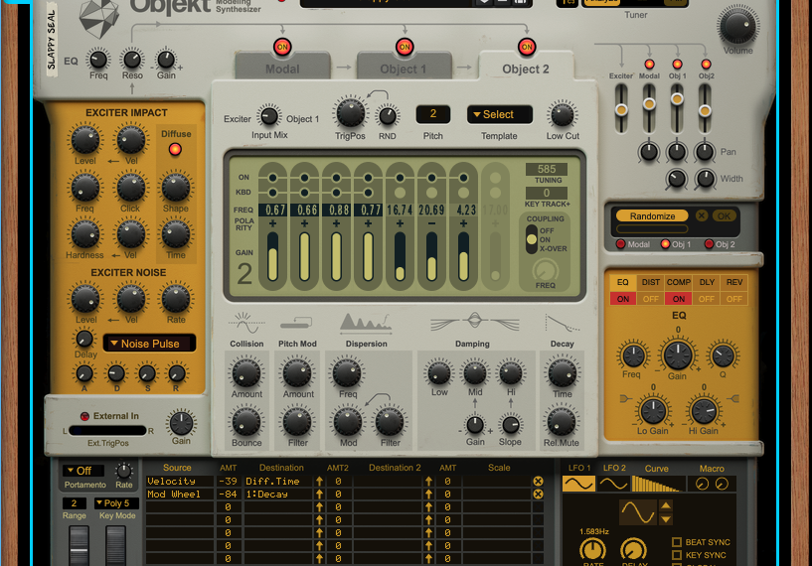Image resolution: width=812 pixels, height=566 pixels.
Task: Turn on the REV effect OFF switch
Action: (734, 299)
